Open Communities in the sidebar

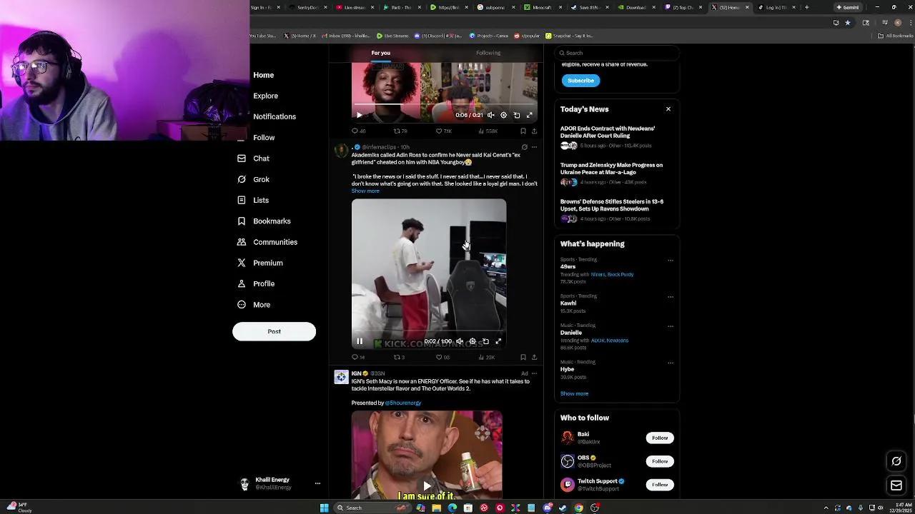[274, 242]
